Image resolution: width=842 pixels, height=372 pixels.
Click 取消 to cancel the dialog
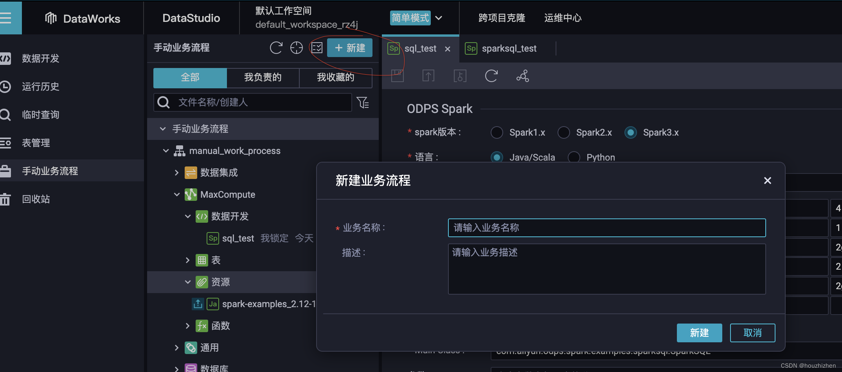click(752, 333)
